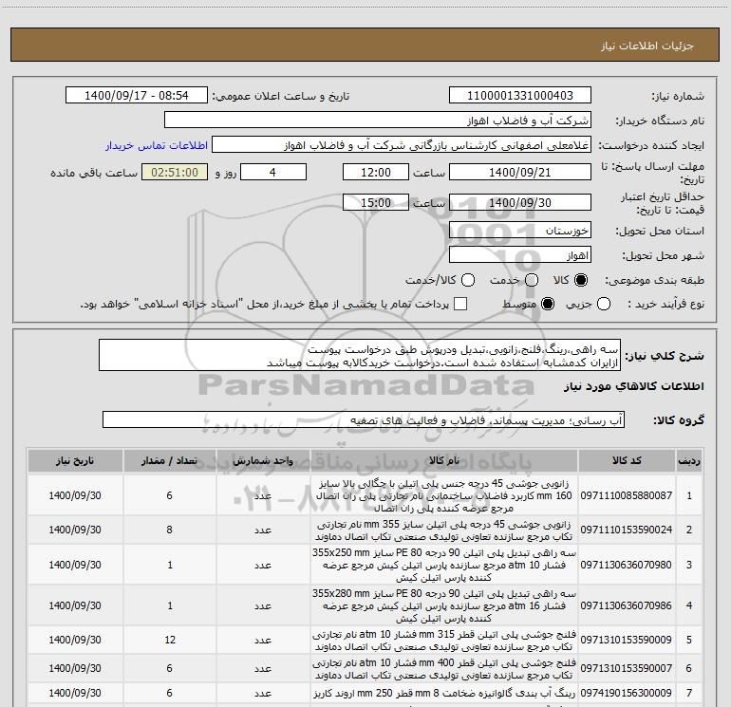Click the شرح کلی نیاز description box

360,356
